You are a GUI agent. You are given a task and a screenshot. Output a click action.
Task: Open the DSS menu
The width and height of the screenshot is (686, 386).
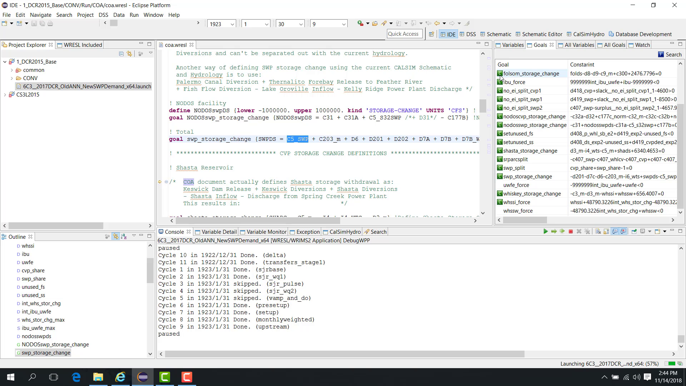pos(103,15)
